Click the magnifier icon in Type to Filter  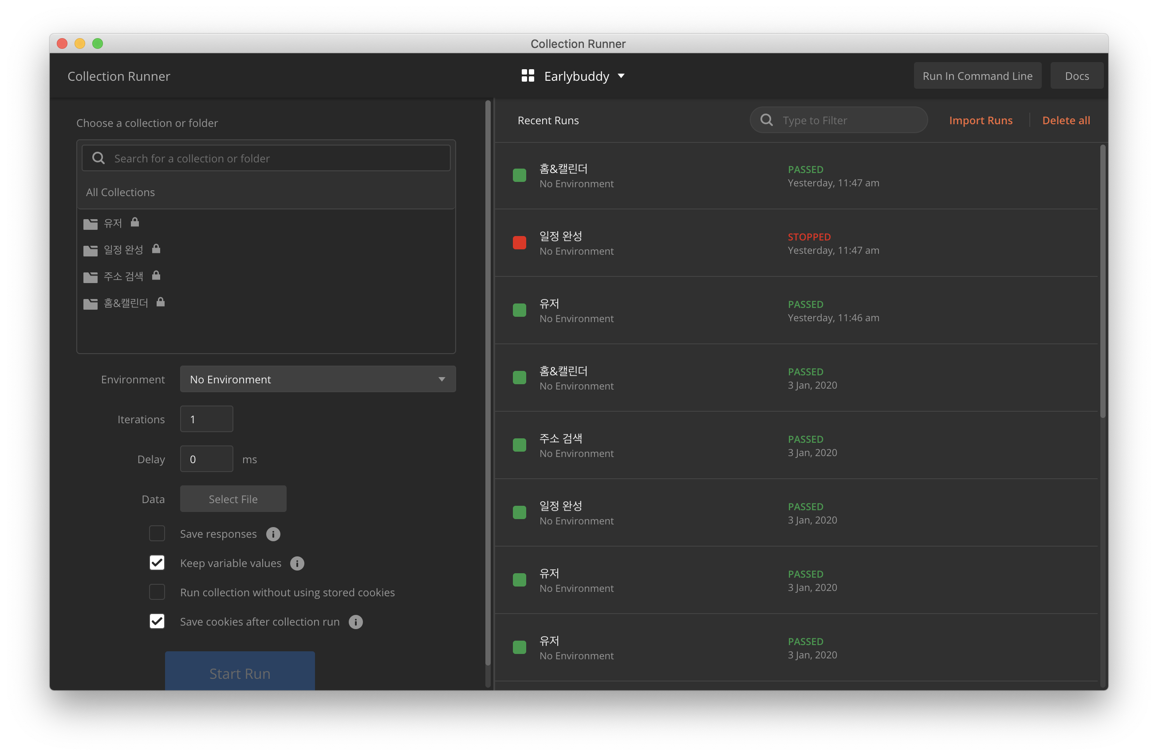tap(766, 120)
